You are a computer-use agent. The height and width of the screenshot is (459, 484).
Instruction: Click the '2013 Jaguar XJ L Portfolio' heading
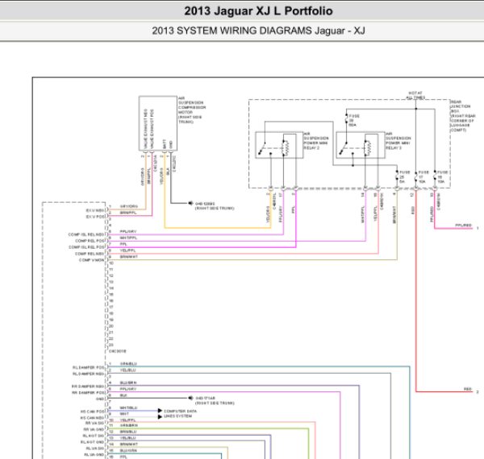(258, 11)
